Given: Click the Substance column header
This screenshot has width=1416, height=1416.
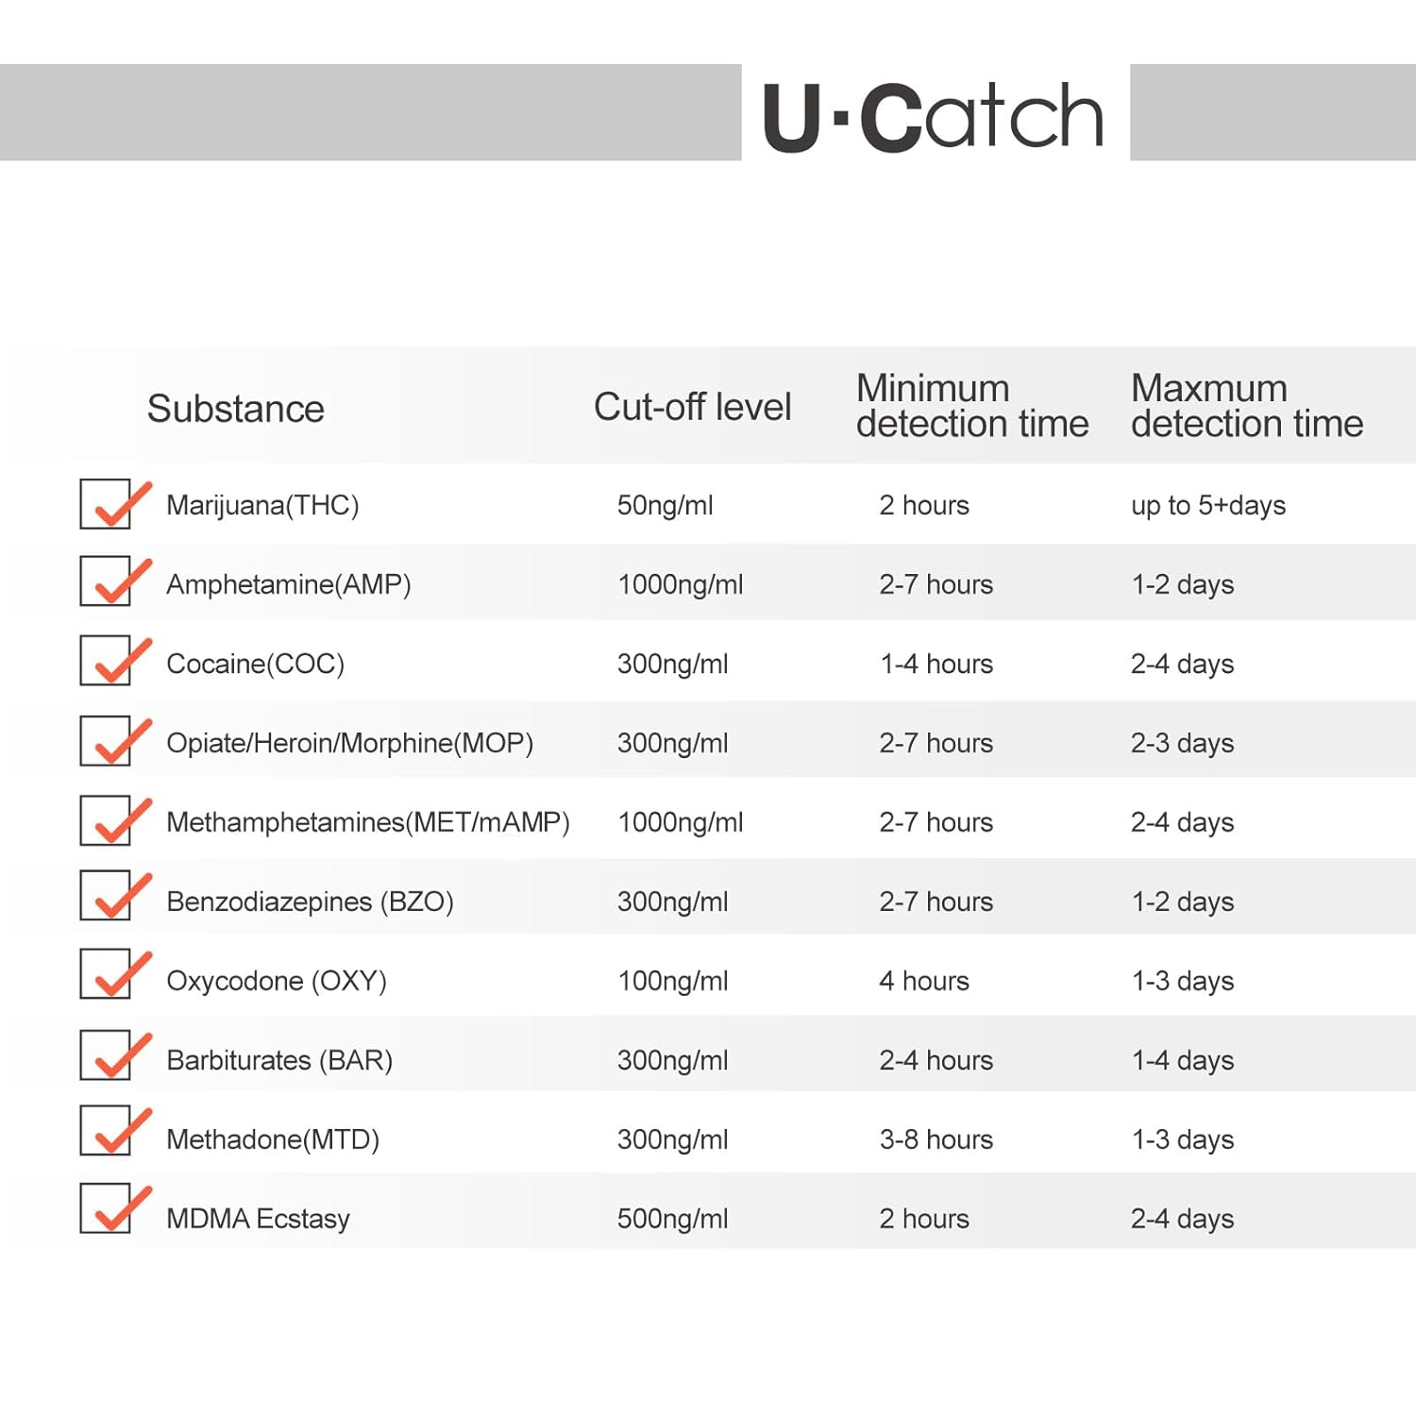Looking at the screenshot, I should pyautogui.click(x=235, y=409).
